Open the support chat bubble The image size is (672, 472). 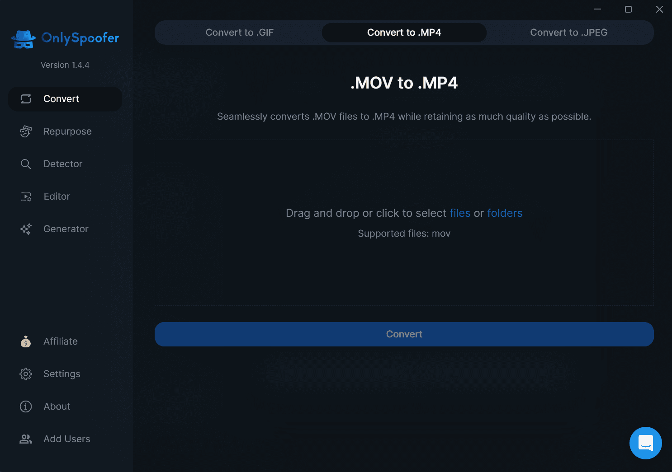tap(645, 443)
